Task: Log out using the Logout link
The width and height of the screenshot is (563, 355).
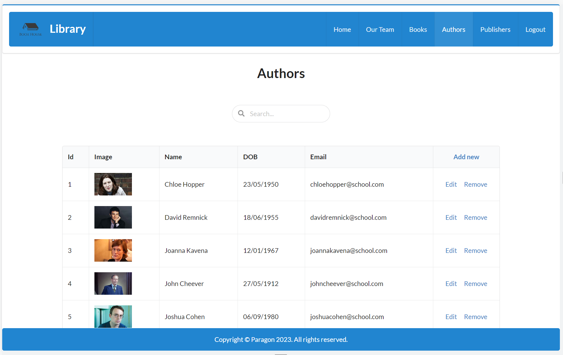Action: click(535, 29)
